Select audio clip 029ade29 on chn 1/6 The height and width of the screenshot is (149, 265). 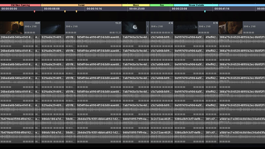53,42
